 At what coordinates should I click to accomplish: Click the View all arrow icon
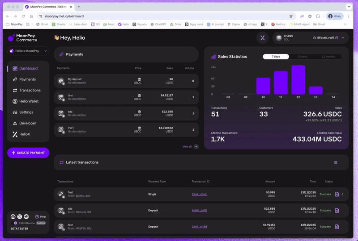[x=196, y=146]
